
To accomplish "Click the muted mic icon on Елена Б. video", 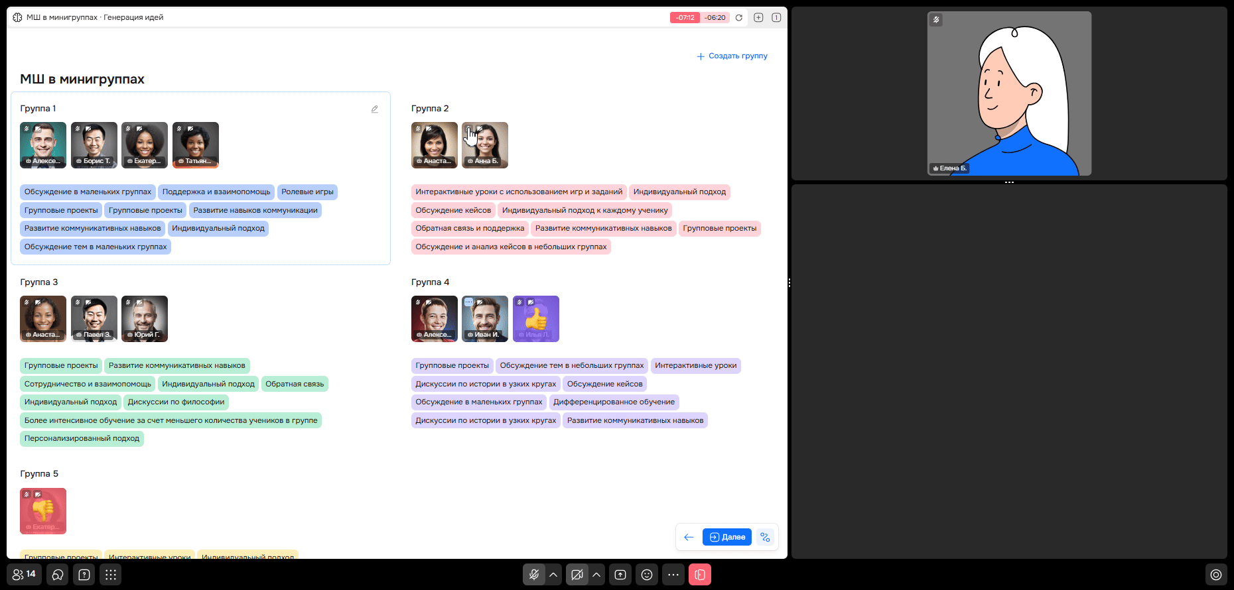I will pos(936,20).
